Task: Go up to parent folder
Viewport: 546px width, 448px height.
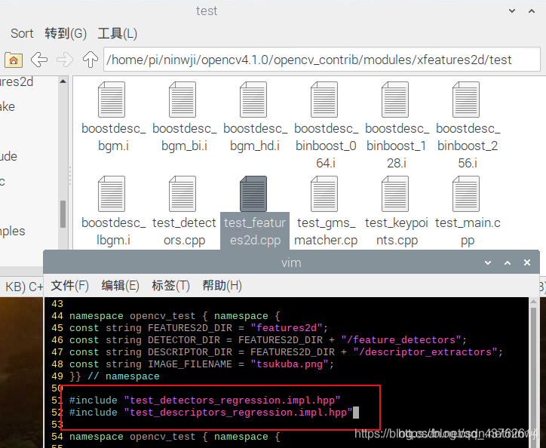Action: point(90,60)
